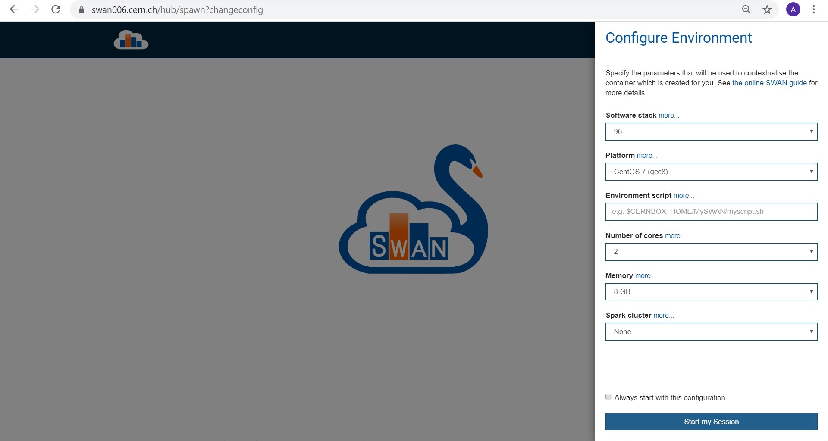Click 'more...' next to Software stack

click(669, 116)
